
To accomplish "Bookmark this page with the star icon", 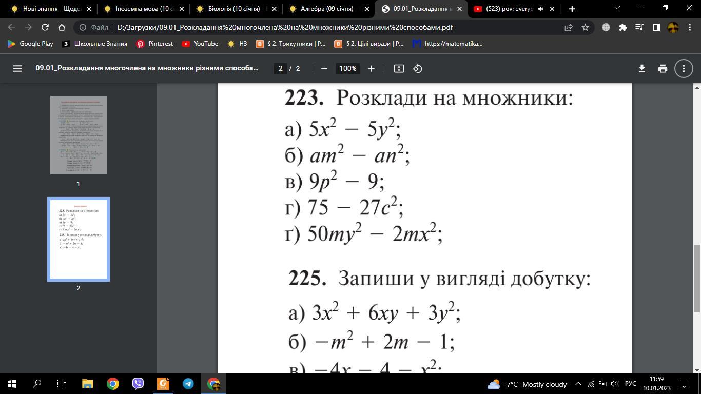I will coord(585,27).
